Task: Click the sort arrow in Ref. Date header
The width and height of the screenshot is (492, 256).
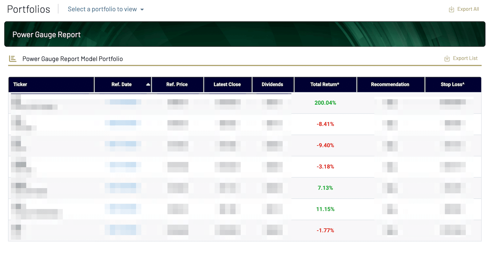Action: coord(148,84)
